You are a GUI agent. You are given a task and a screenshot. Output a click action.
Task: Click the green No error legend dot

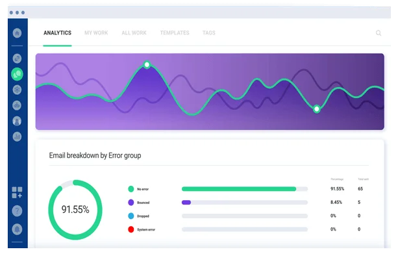click(x=131, y=189)
